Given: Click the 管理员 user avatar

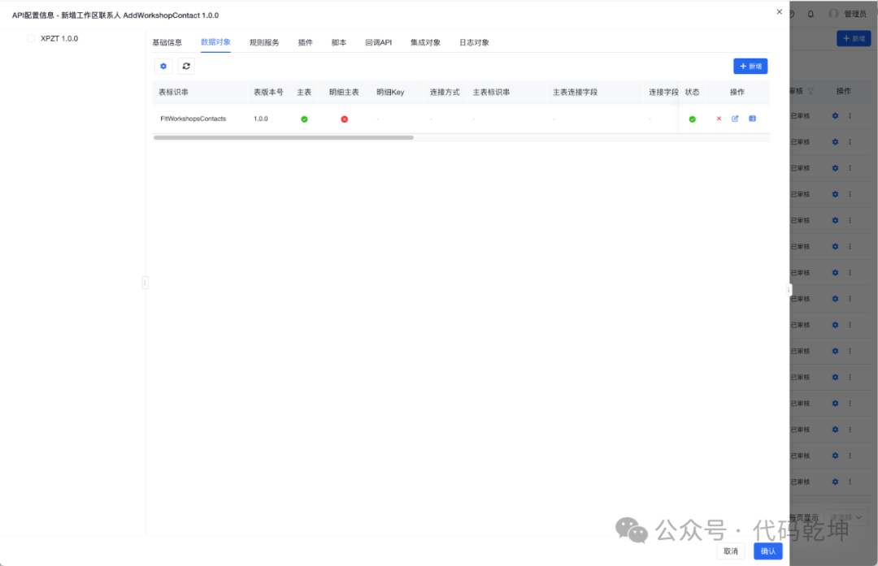Looking at the screenshot, I should (x=834, y=14).
